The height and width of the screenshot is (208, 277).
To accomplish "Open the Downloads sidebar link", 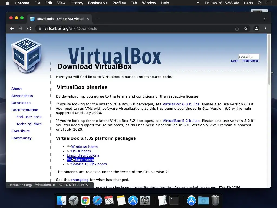I will point(21,103).
